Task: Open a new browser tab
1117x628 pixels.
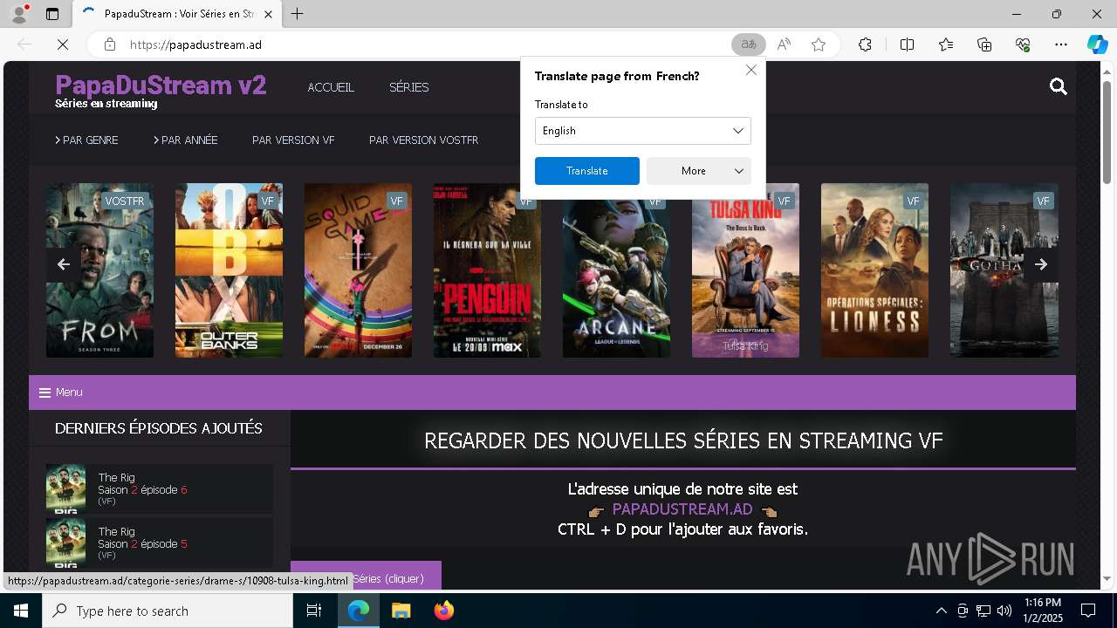Action: click(x=298, y=14)
